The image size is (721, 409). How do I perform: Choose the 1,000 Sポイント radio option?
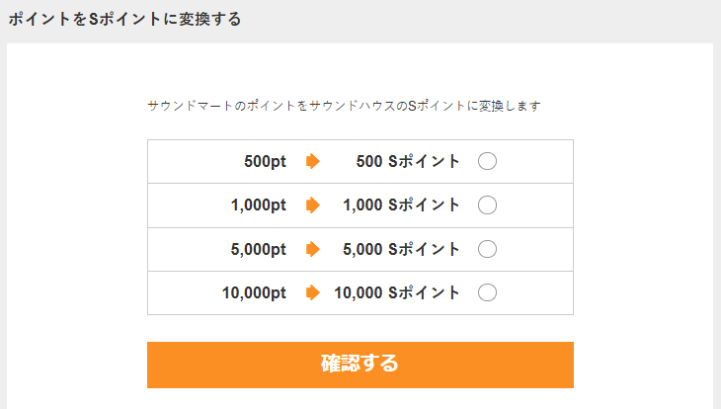[487, 205]
